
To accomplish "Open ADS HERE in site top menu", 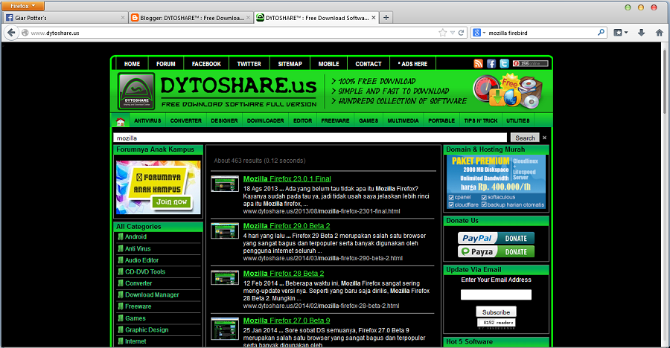I will point(412,64).
